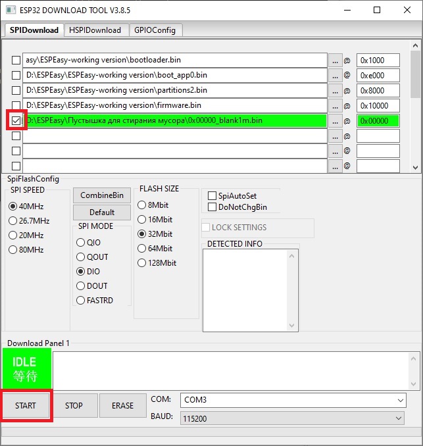The image size is (423, 446).
Task: Edit the 0x10000 address field
Action: [378, 105]
